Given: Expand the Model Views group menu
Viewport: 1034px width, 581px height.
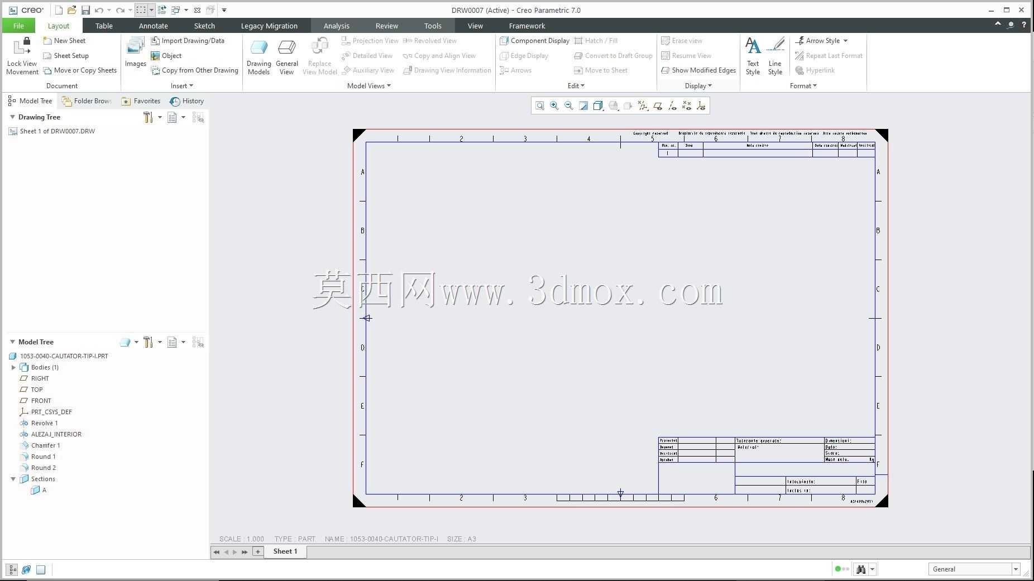Looking at the screenshot, I should (369, 85).
